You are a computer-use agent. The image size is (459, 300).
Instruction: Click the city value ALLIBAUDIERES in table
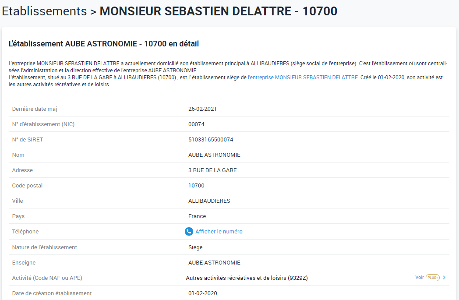tap(209, 201)
